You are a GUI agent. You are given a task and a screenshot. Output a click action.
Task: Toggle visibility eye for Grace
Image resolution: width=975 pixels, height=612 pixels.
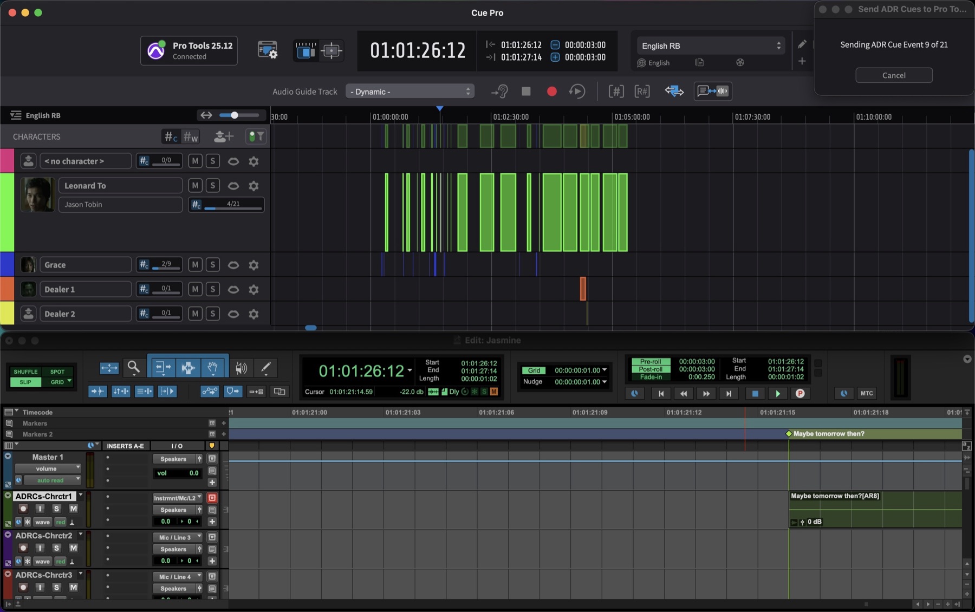(x=233, y=265)
